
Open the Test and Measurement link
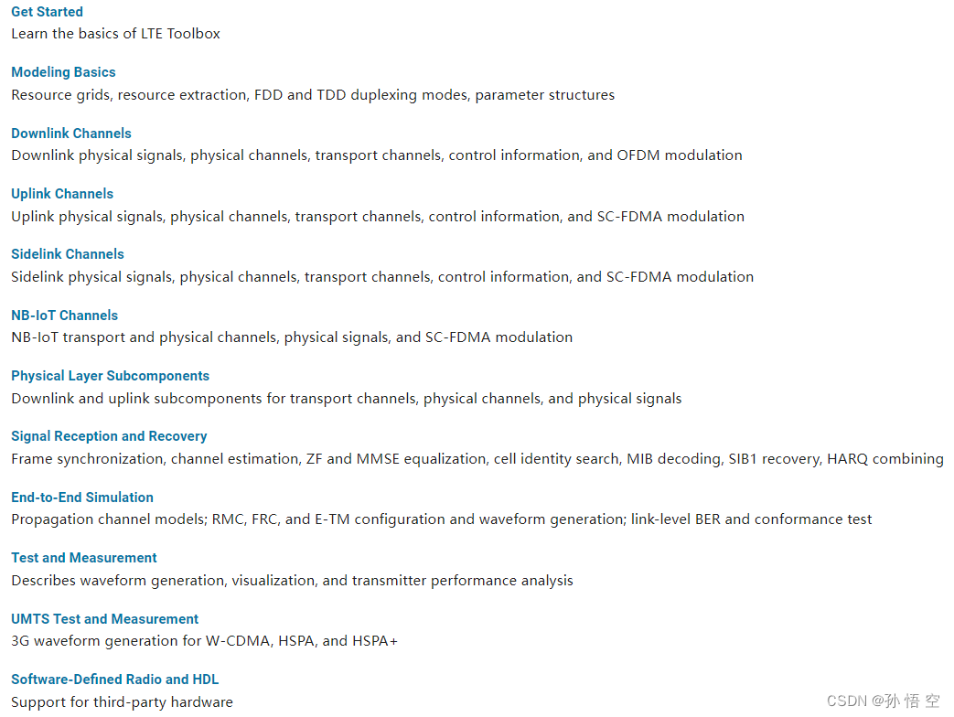84,558
